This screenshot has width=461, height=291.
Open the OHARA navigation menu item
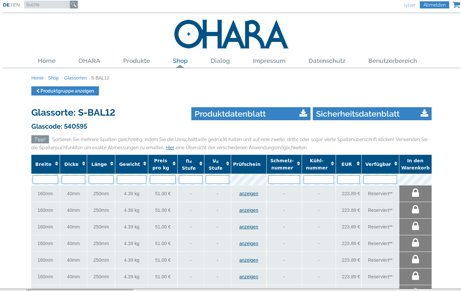tap(89, 61)
